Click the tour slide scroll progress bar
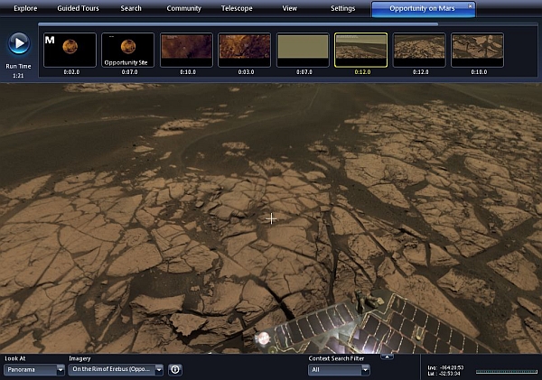 tap(238, 24)
